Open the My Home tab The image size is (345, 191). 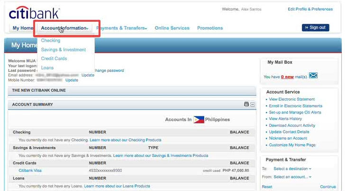23,28
